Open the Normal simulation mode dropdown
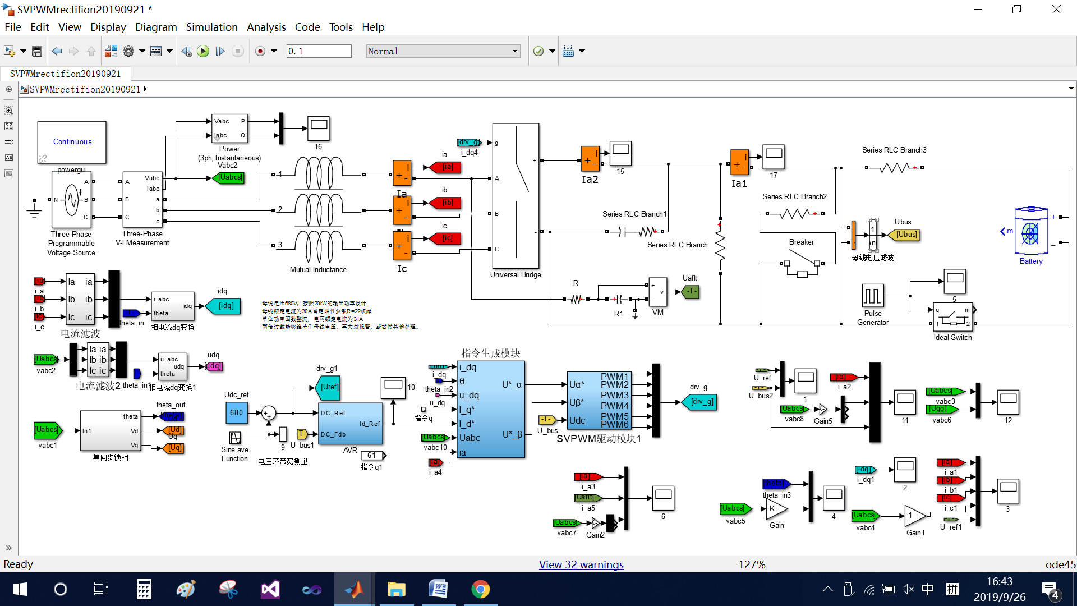Viewport: 1077px width, 606px height. click(443, 51)
